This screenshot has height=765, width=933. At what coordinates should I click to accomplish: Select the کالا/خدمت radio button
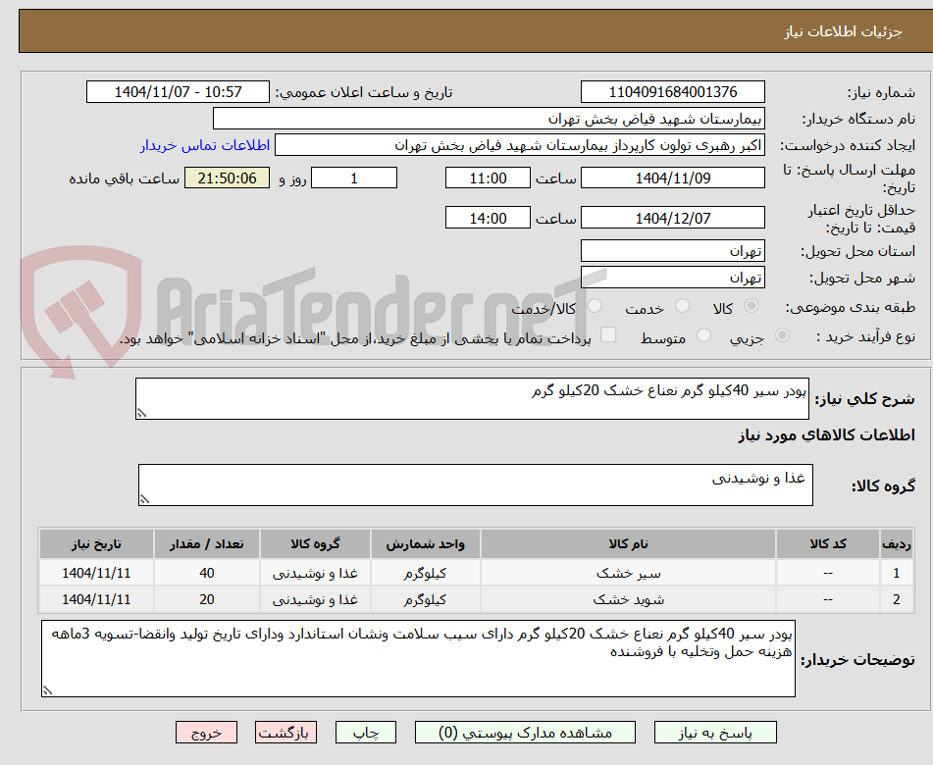595,306
